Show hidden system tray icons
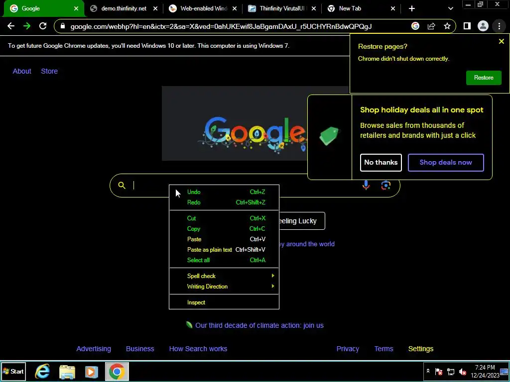The width and height of the screenshot is (510, 382). pyautogui.click(x=428, y=371)
